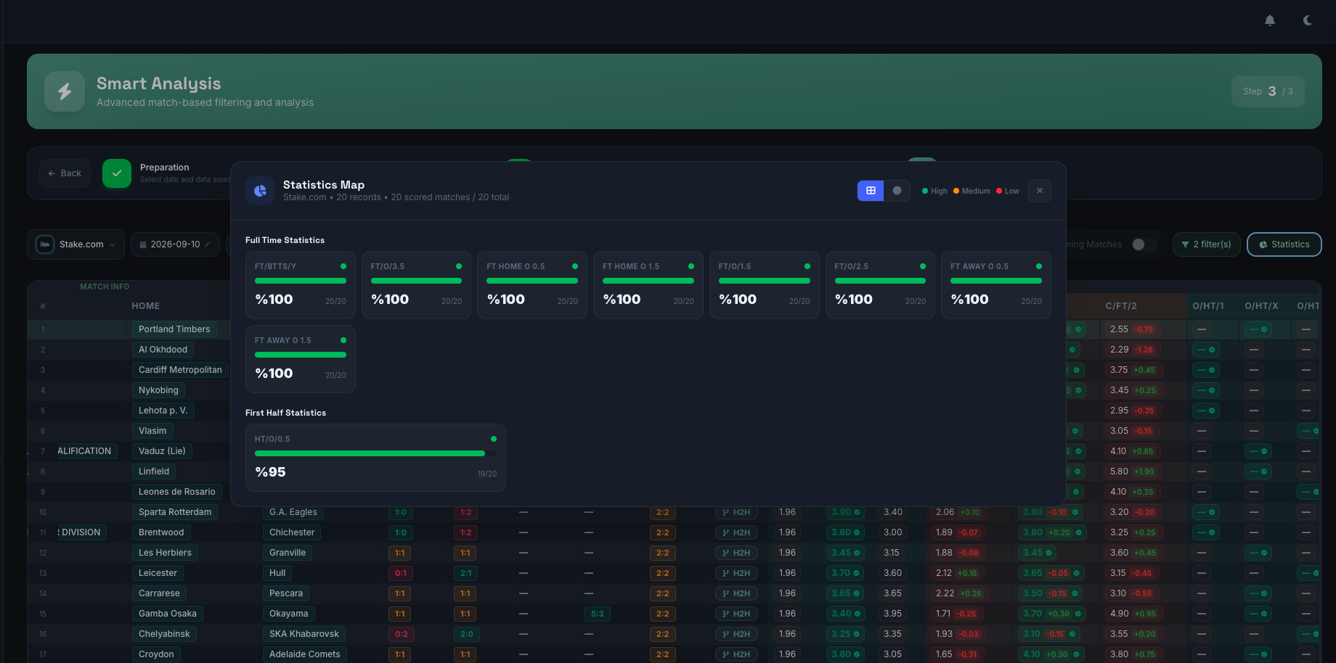Click the FT/BTTS/Y progress bar
The width and height of the screenshot is (1336, 663).
pos(301,281)
